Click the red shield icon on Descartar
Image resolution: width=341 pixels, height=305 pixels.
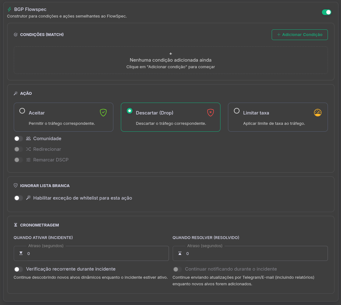coord(210,113)
